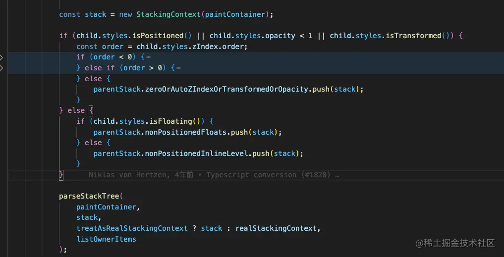Click the 'isTransformed' method call
504x257 pixels.
tap(413, 36)
